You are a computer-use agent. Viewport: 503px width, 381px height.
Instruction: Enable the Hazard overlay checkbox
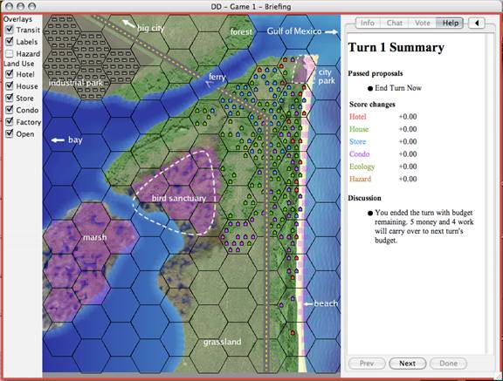tap(10, 53)
